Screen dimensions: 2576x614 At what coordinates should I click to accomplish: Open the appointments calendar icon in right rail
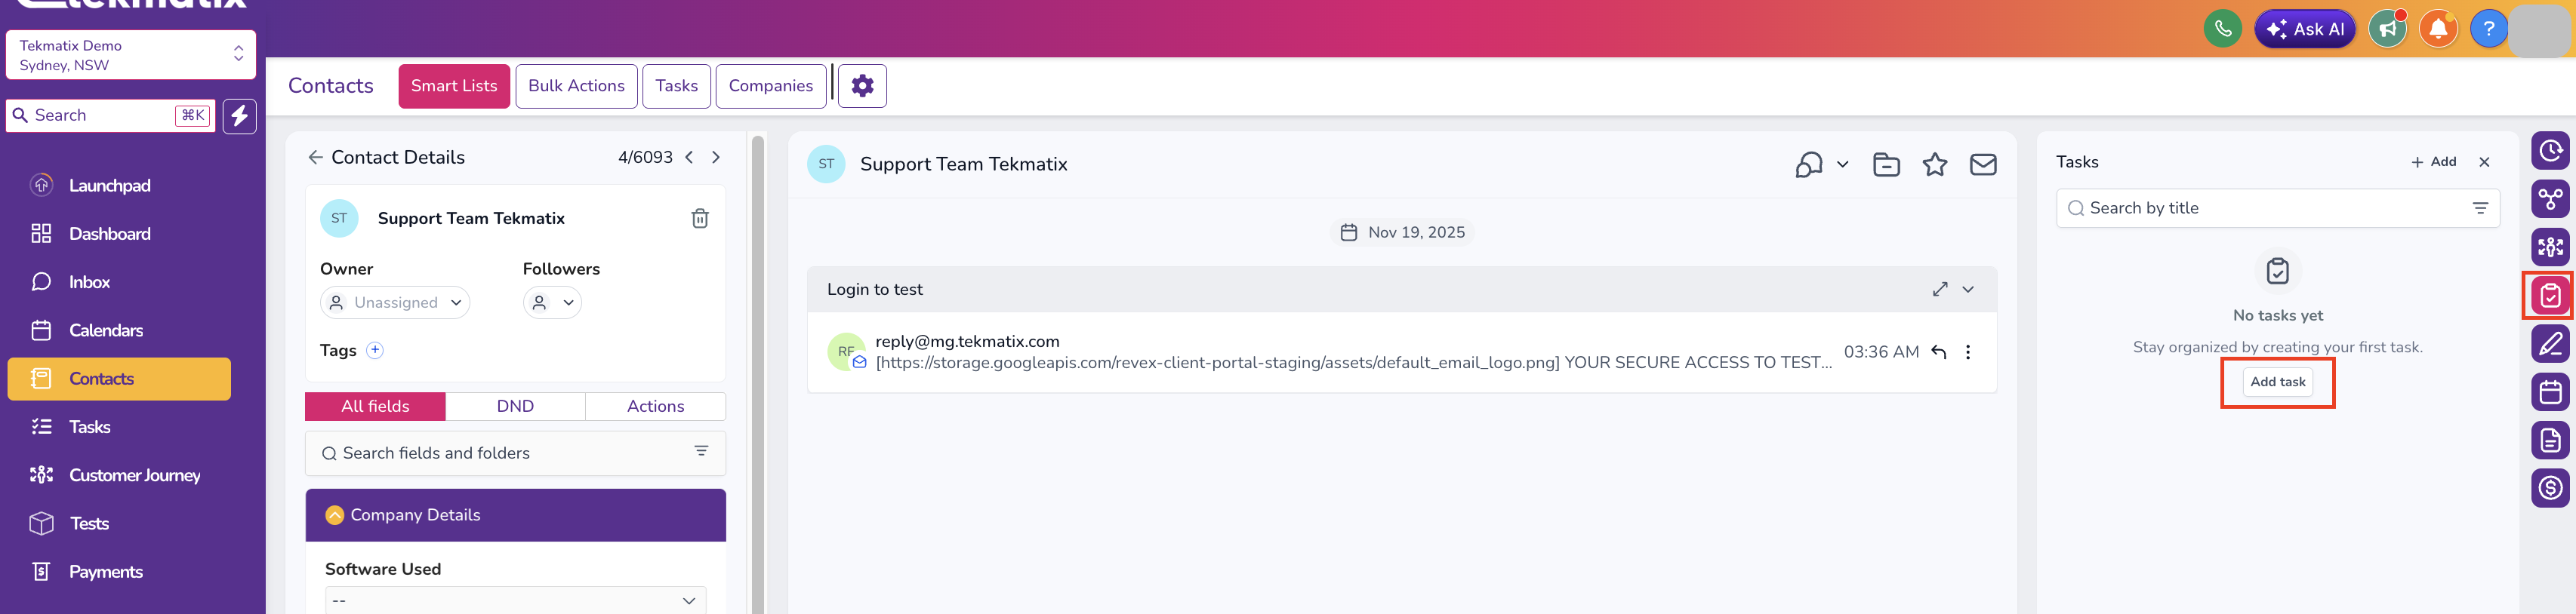[2550, 391]
